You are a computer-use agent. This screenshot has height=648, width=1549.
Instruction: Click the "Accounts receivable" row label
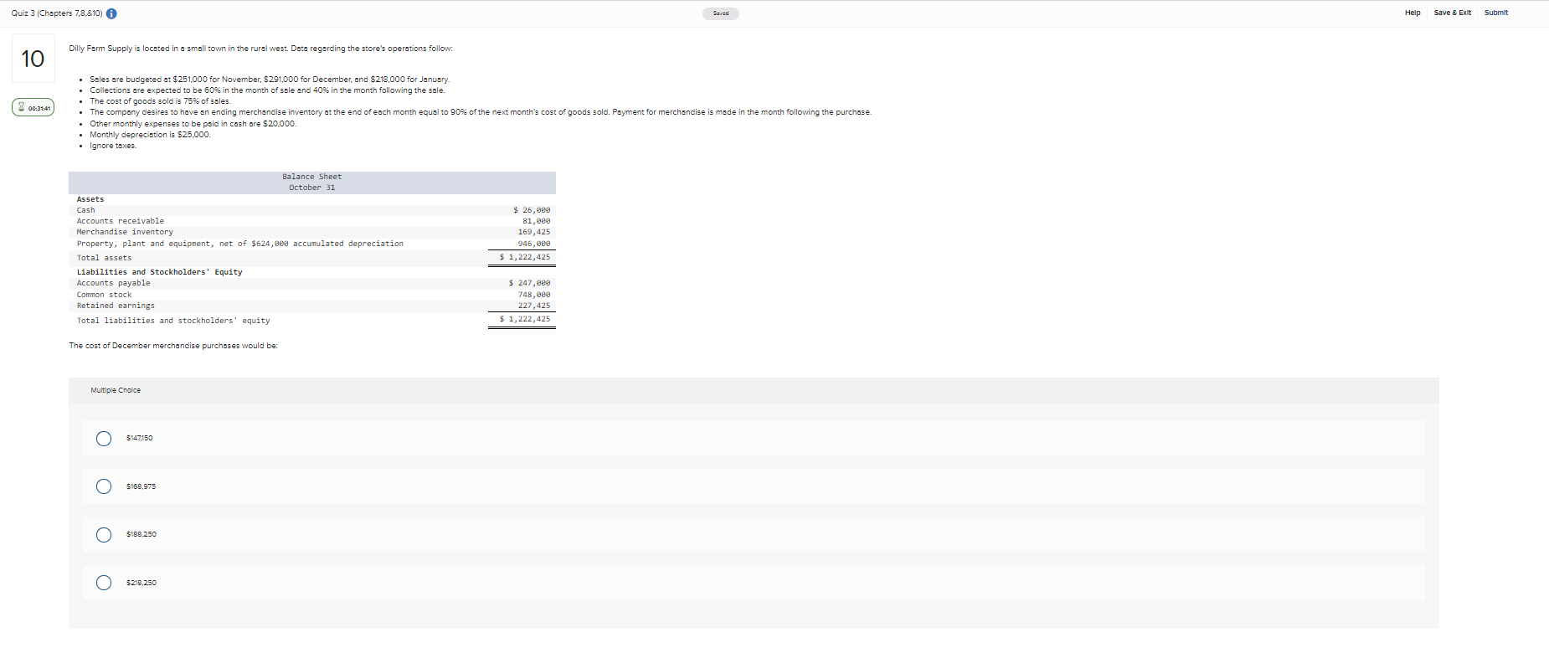pyautogui.click(x=121, y=221)
